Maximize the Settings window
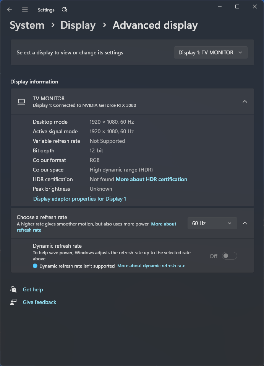 237,7
